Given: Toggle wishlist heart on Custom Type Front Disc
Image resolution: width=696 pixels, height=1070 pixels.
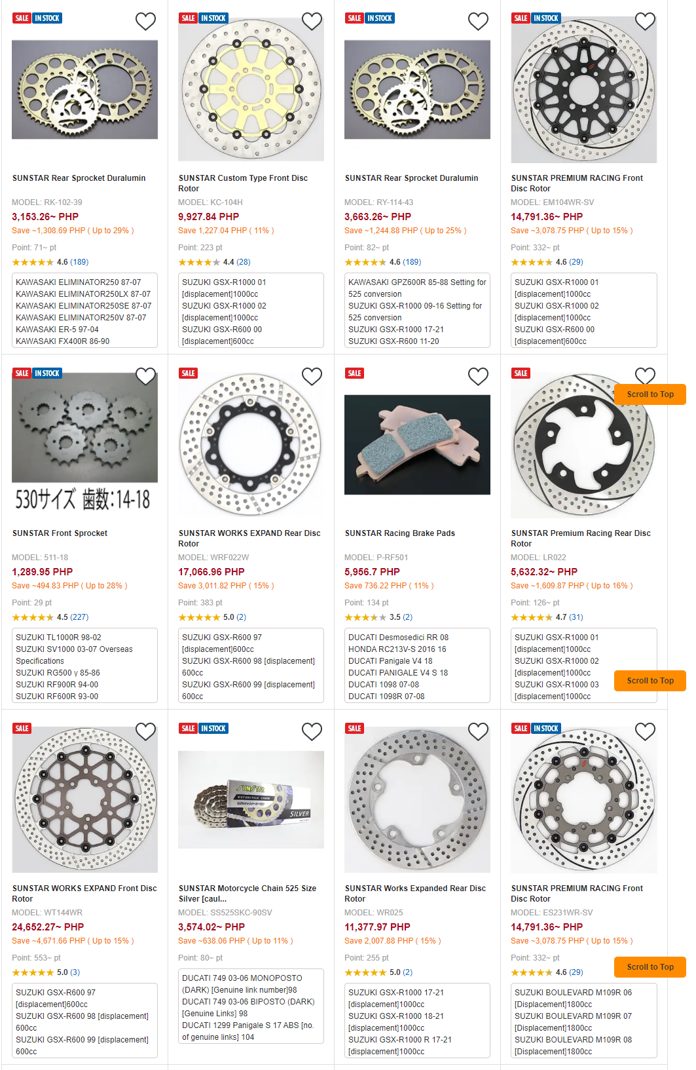Looking at the screenshot, I should point(312,22).
